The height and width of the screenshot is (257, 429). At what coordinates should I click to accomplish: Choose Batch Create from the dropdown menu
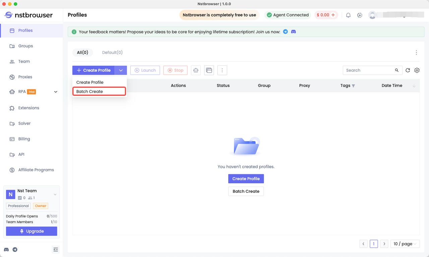click(99, 91)
